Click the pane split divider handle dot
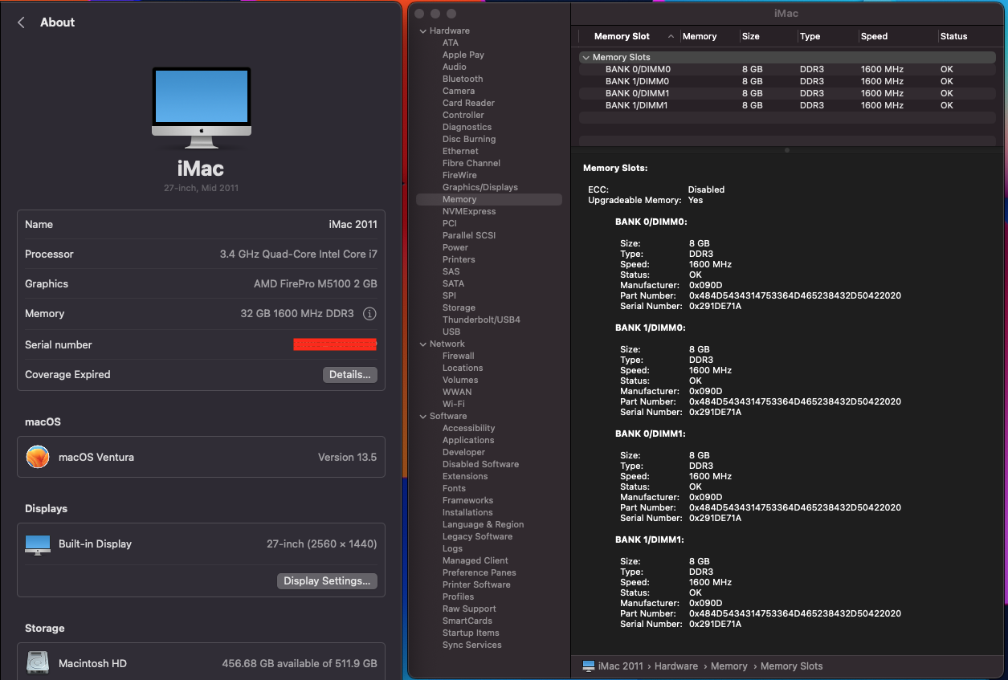Viewport: 1008px width, 680px height. (x=787, y=150)
